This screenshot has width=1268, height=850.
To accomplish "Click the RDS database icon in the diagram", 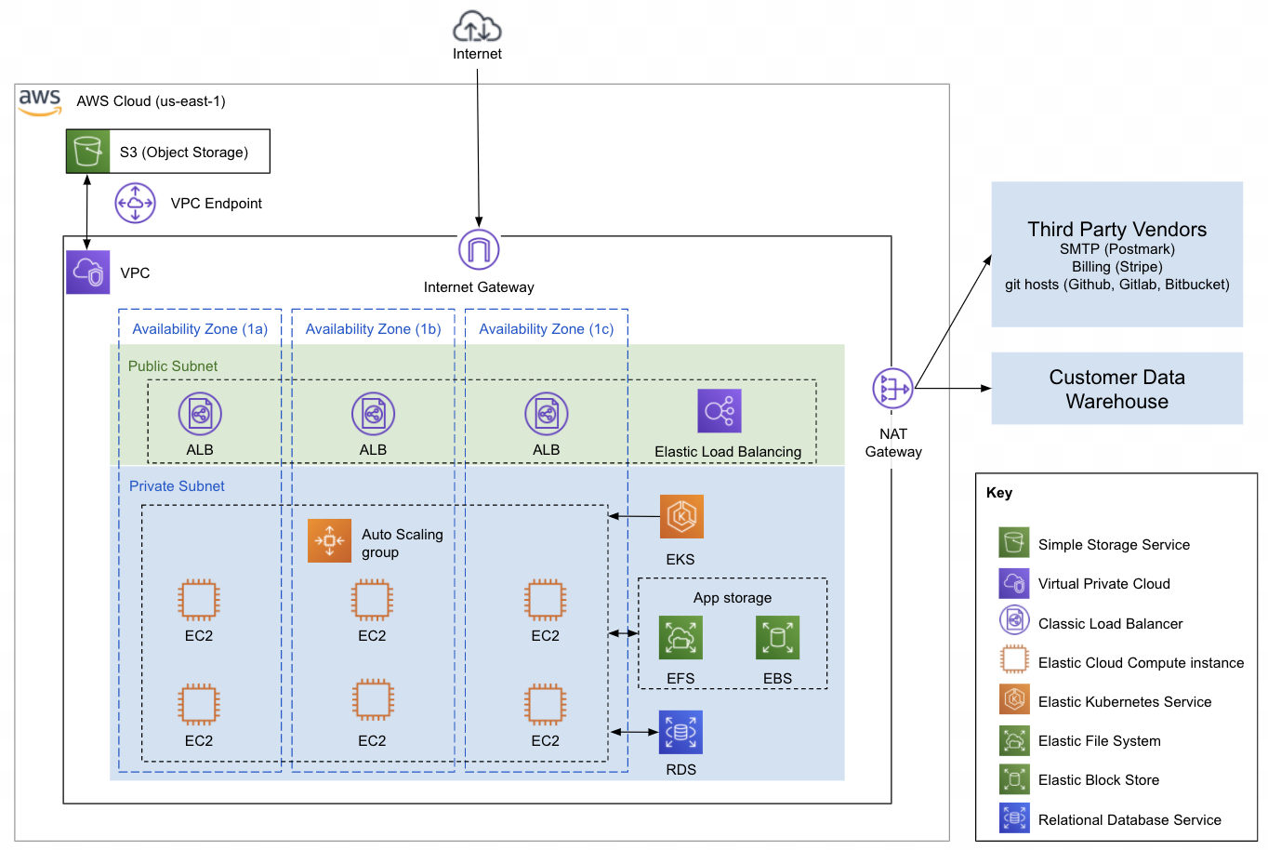I will tap(681, 733).
